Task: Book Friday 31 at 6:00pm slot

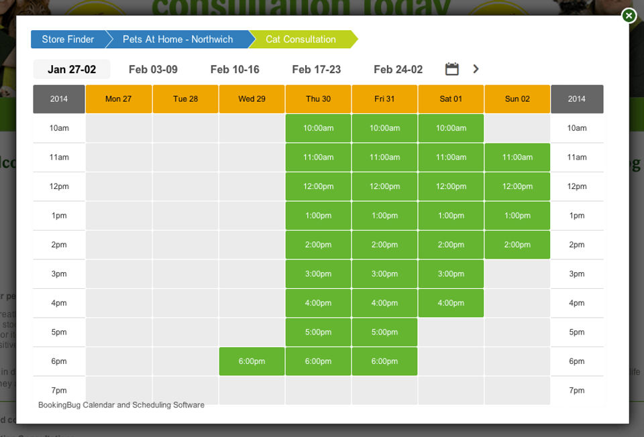Action: click(385, 361)
